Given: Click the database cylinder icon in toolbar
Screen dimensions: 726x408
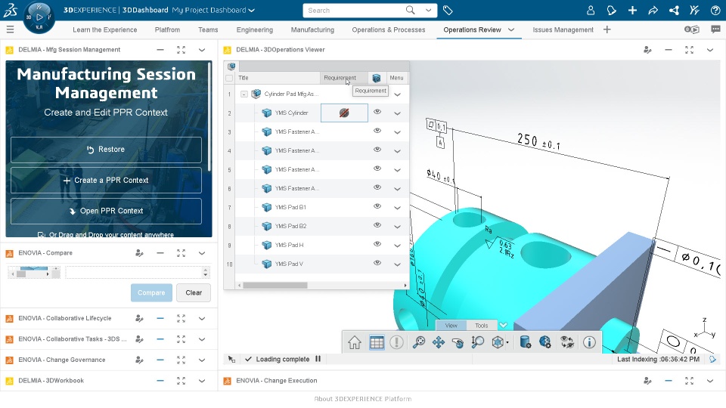Looking at the screenshot, I should coord(525,342).
